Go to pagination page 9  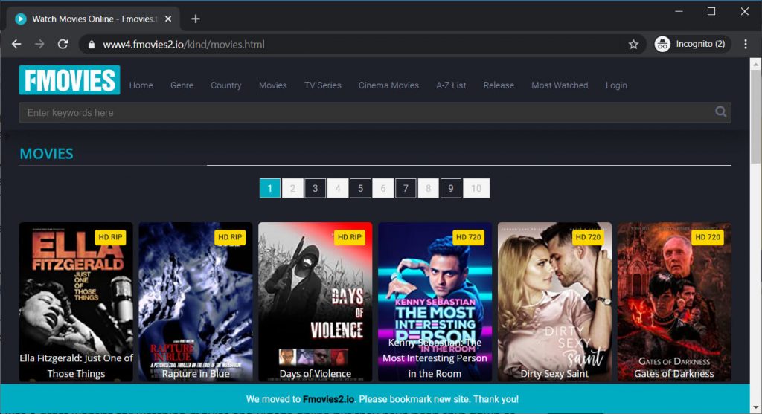450,188
